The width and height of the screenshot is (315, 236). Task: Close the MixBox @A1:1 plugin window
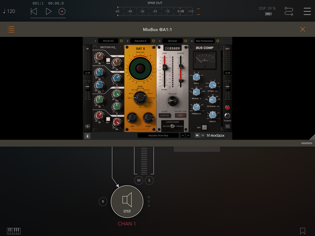point(303,29)
